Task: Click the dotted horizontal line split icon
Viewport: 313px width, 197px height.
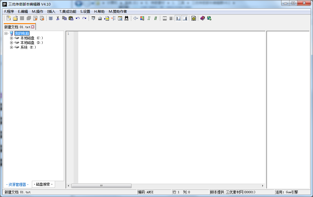Action: pyautogui.click(x=165, y=18)
